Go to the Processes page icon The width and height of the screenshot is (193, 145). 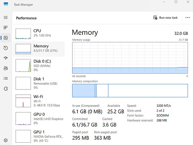point(6,28)
